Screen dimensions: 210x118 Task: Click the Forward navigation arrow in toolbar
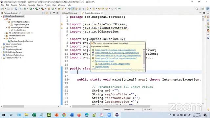click(112, 9)
